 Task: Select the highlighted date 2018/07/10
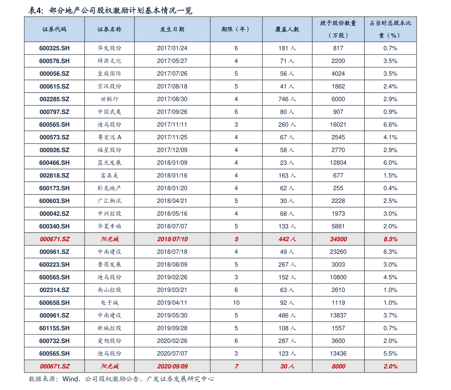(172, 239)
